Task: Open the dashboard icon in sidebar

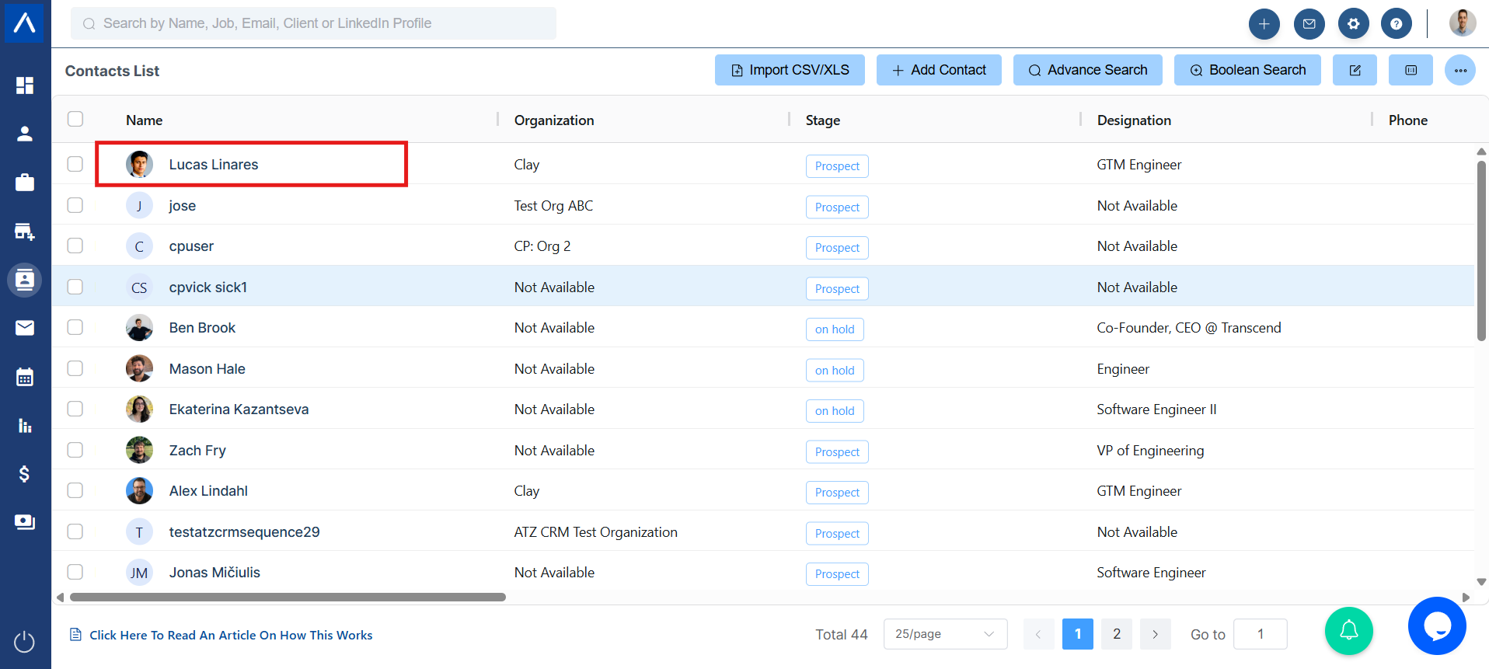Action: tap(25, 85)
